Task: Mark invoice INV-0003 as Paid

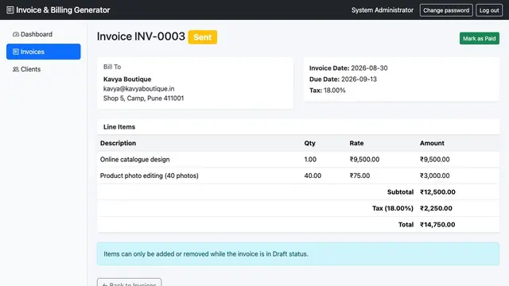Action: pos(479,39)
